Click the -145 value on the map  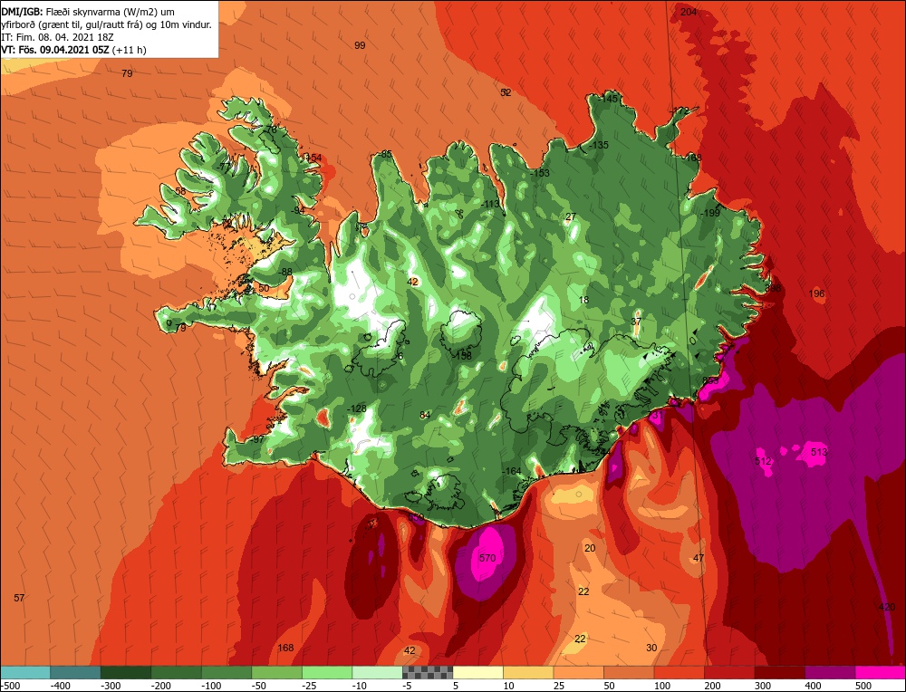(x=608, y=99)
